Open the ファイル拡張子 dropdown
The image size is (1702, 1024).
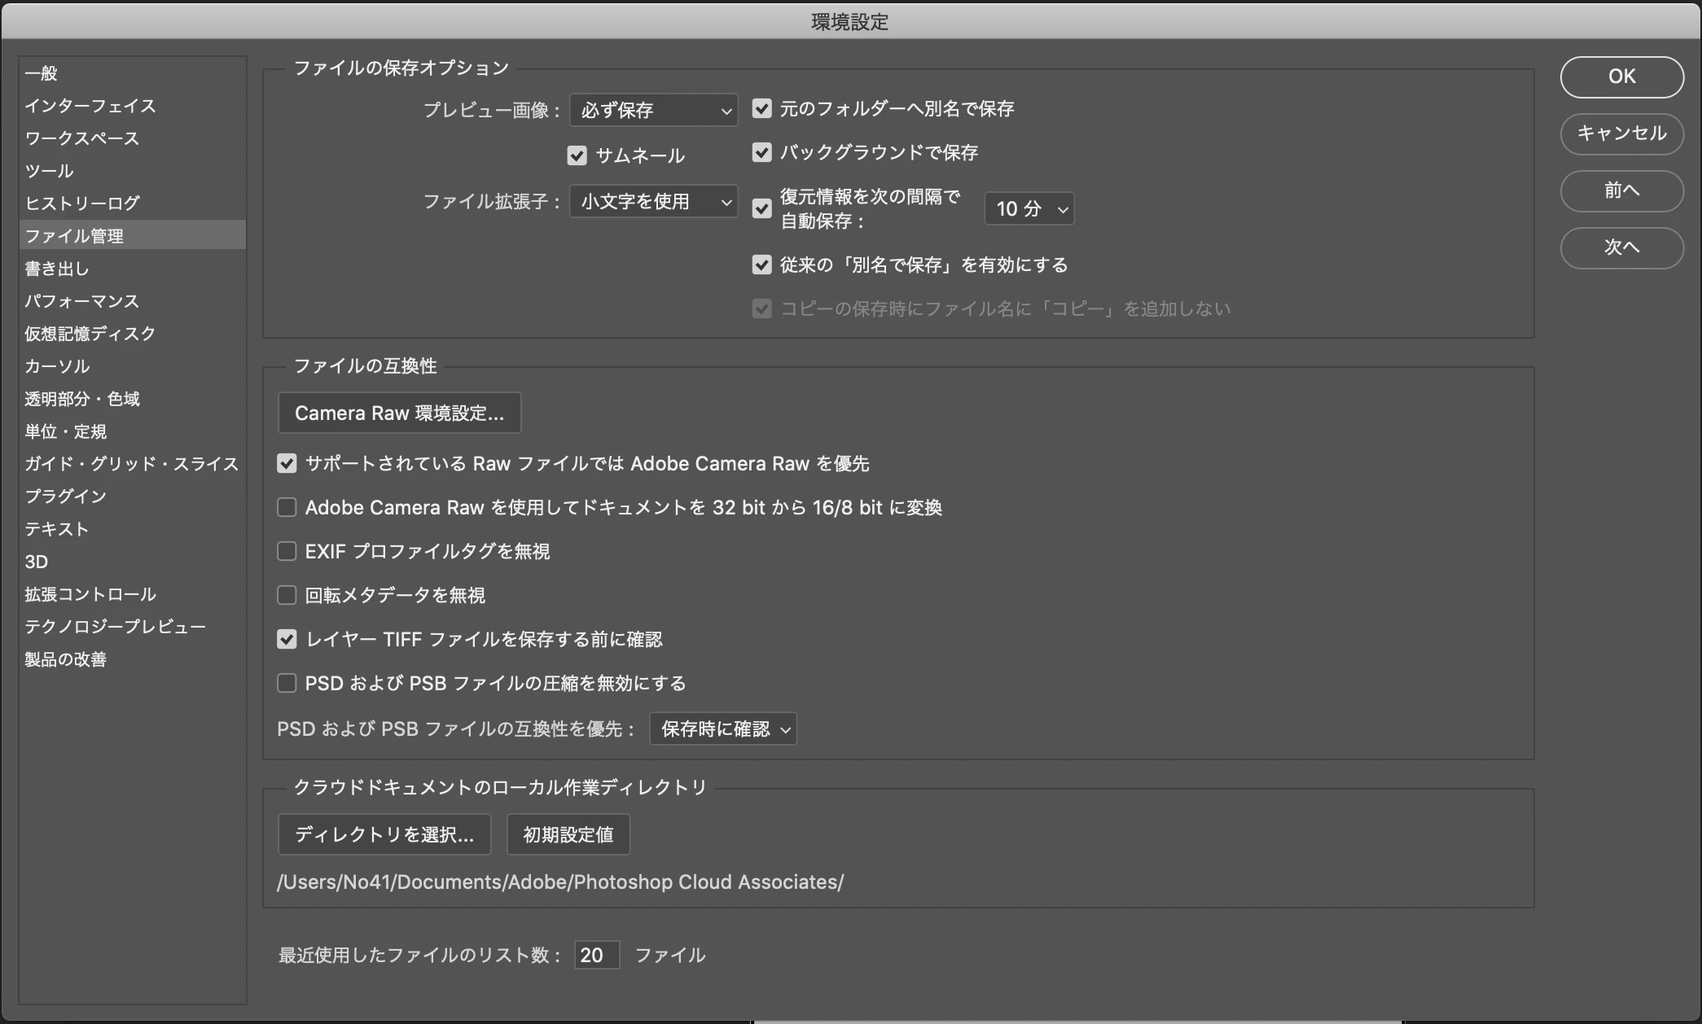[653, 201]
